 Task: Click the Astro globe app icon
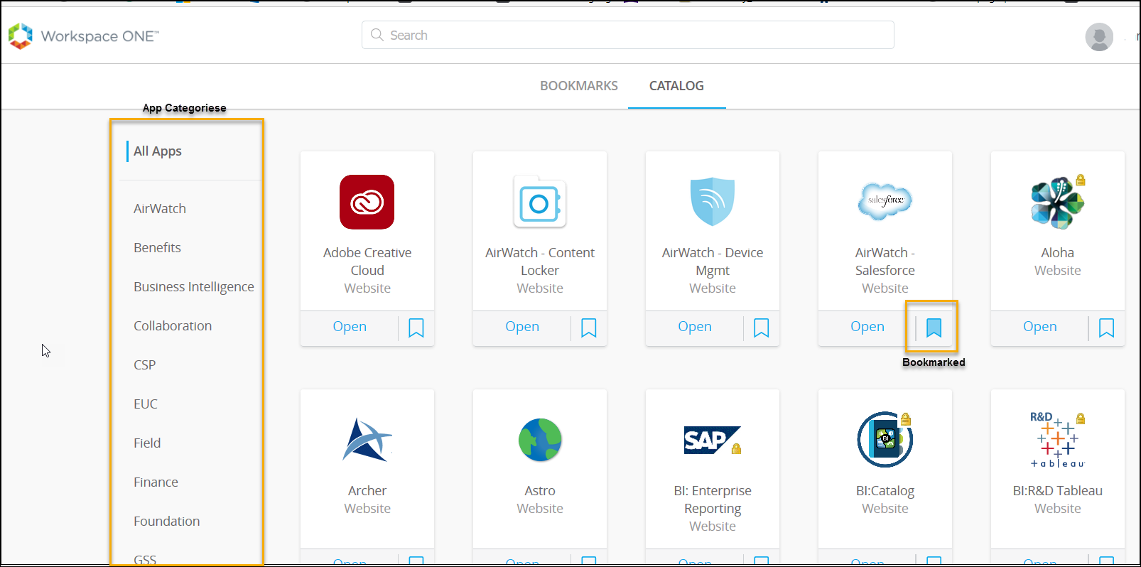540,440
